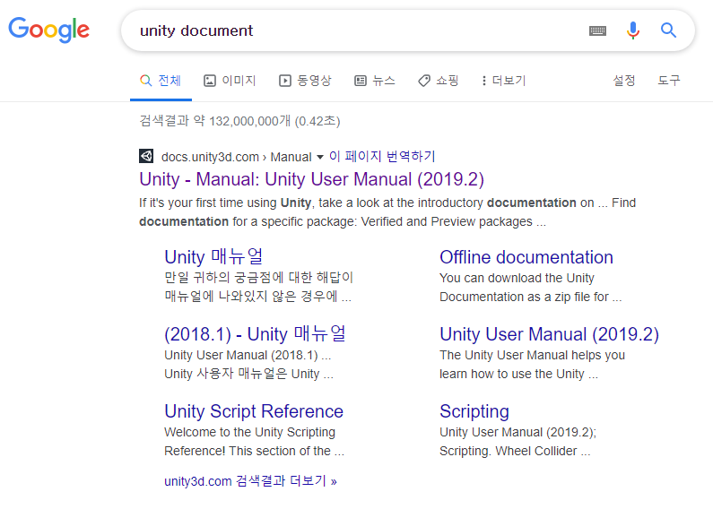Click the Unity favicon beside docs.unity3d.com

(x=146, y=156)
